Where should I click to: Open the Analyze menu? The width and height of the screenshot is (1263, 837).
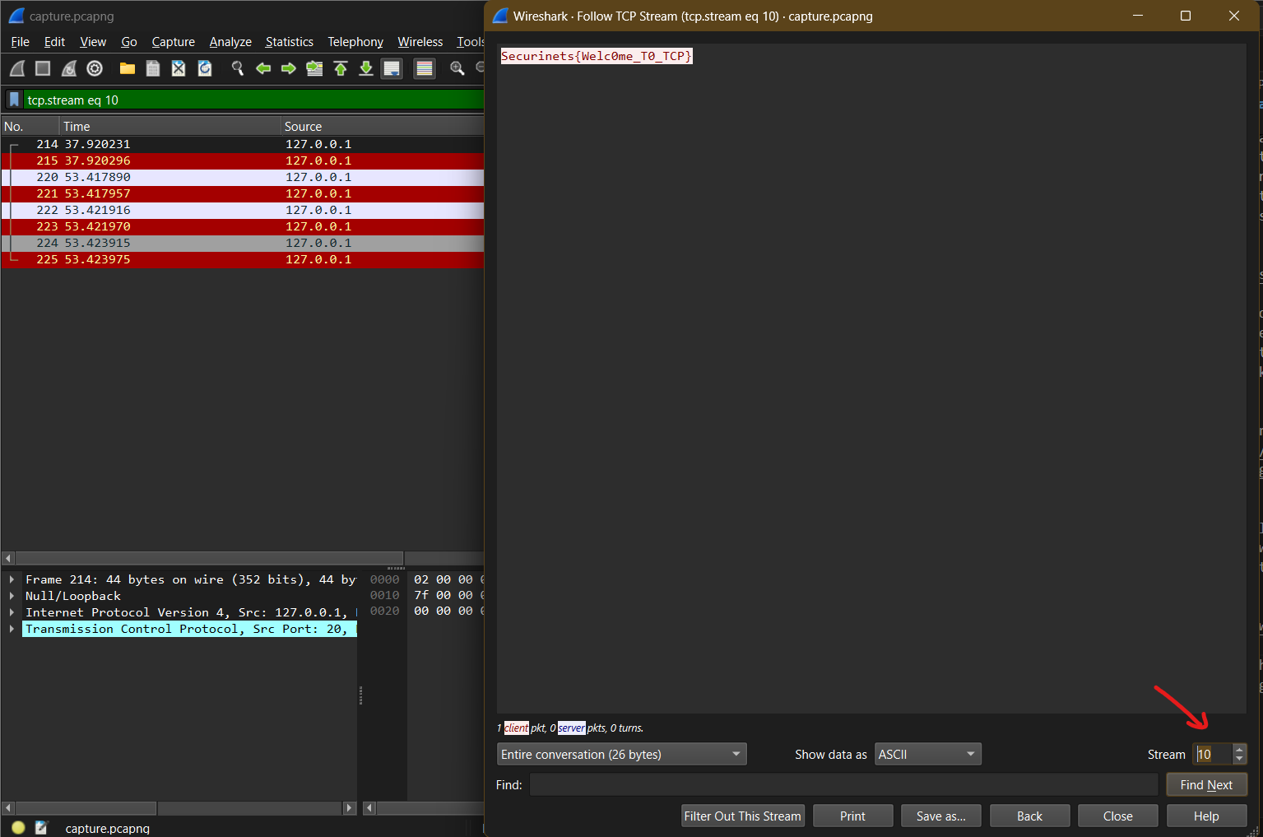pos(230,42)
